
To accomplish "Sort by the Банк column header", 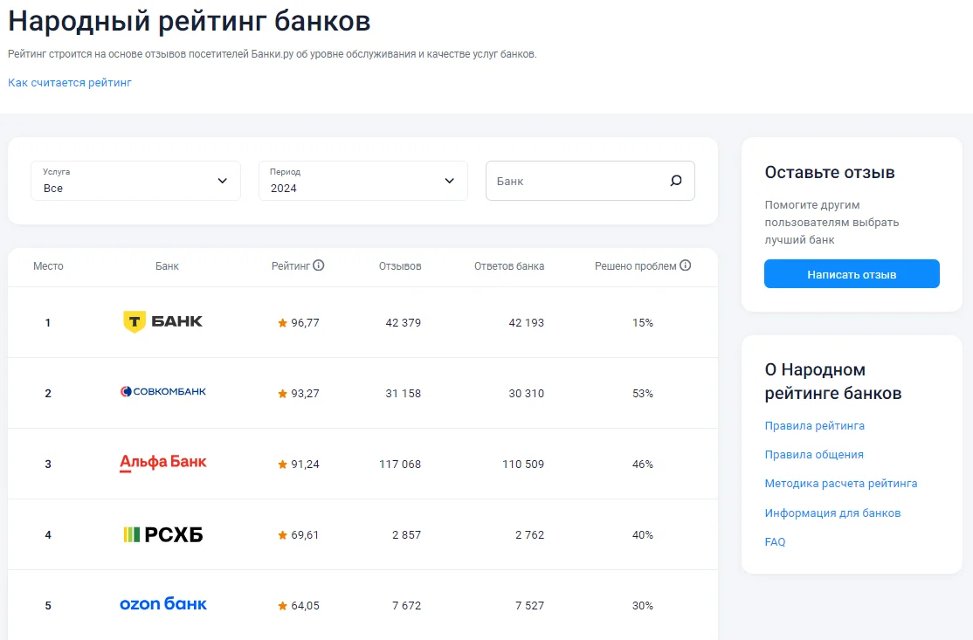I will point(167,266).
